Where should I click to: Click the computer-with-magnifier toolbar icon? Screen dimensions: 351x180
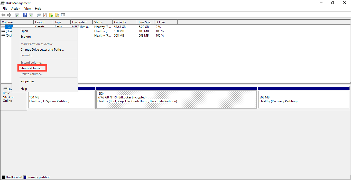coord(39,15)
